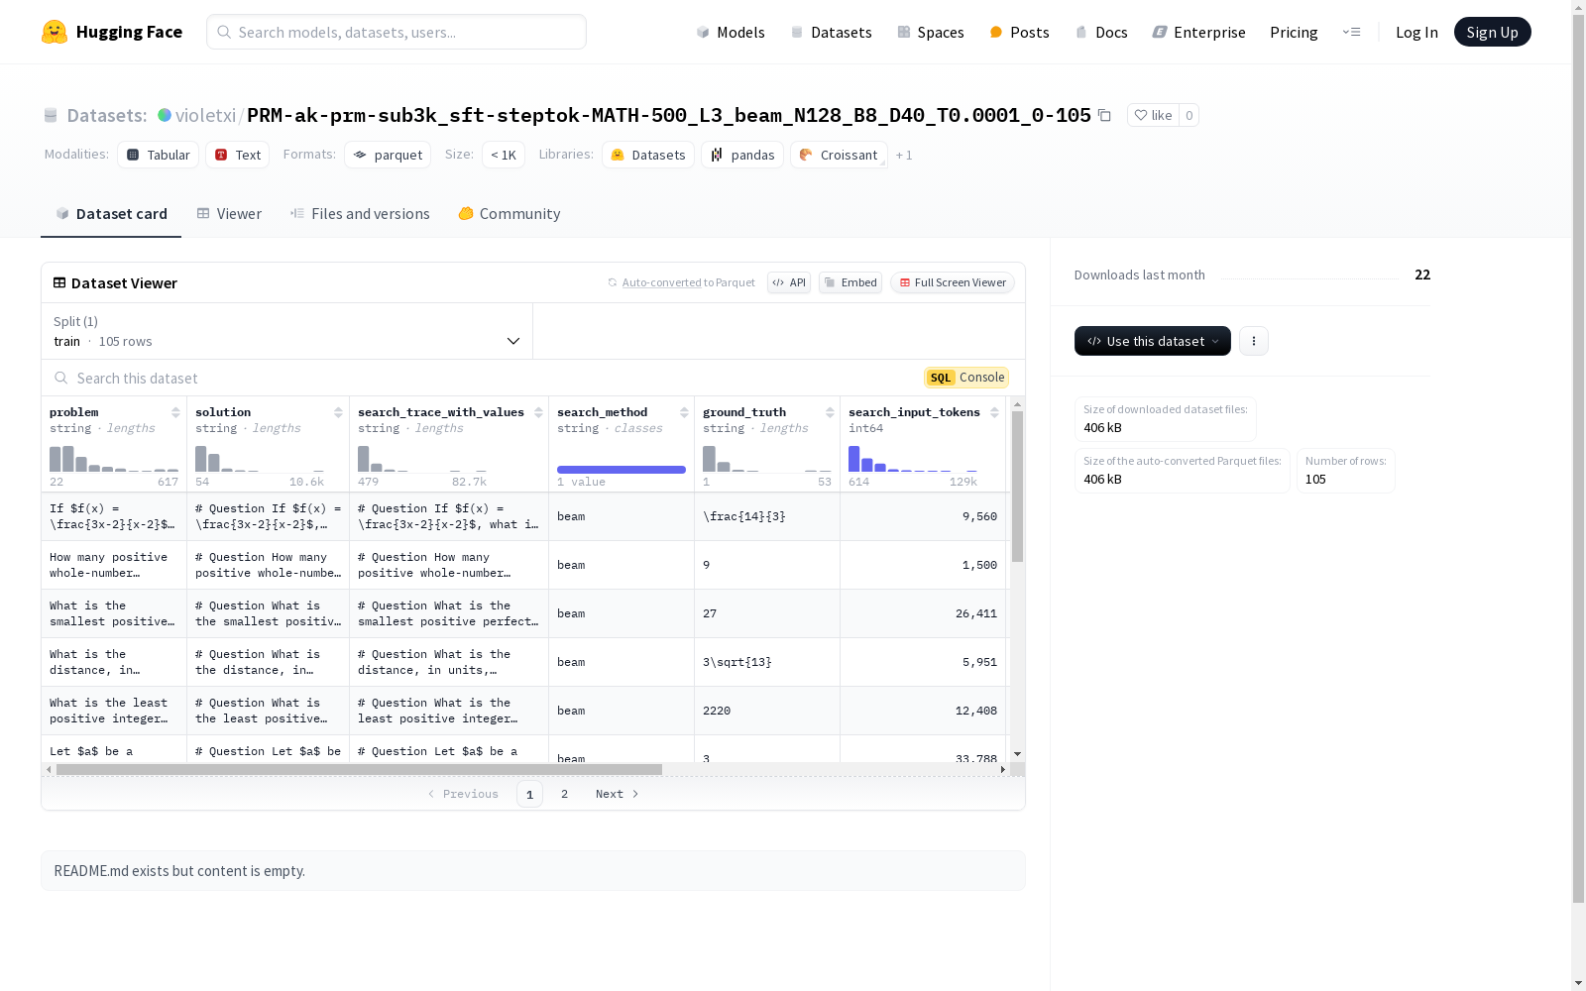Image resolution: width=1586 pixels, height=991 pixels.
Task: Click the pandas library tag
Action: pos(742,155)
